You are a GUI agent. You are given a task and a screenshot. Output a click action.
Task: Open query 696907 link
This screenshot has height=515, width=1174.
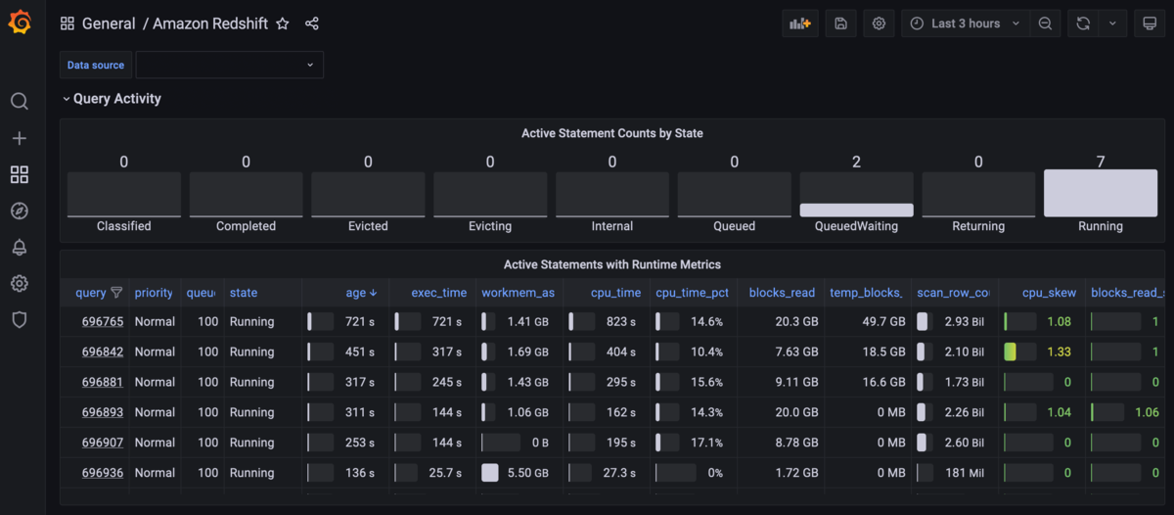(x=103, y=443)
